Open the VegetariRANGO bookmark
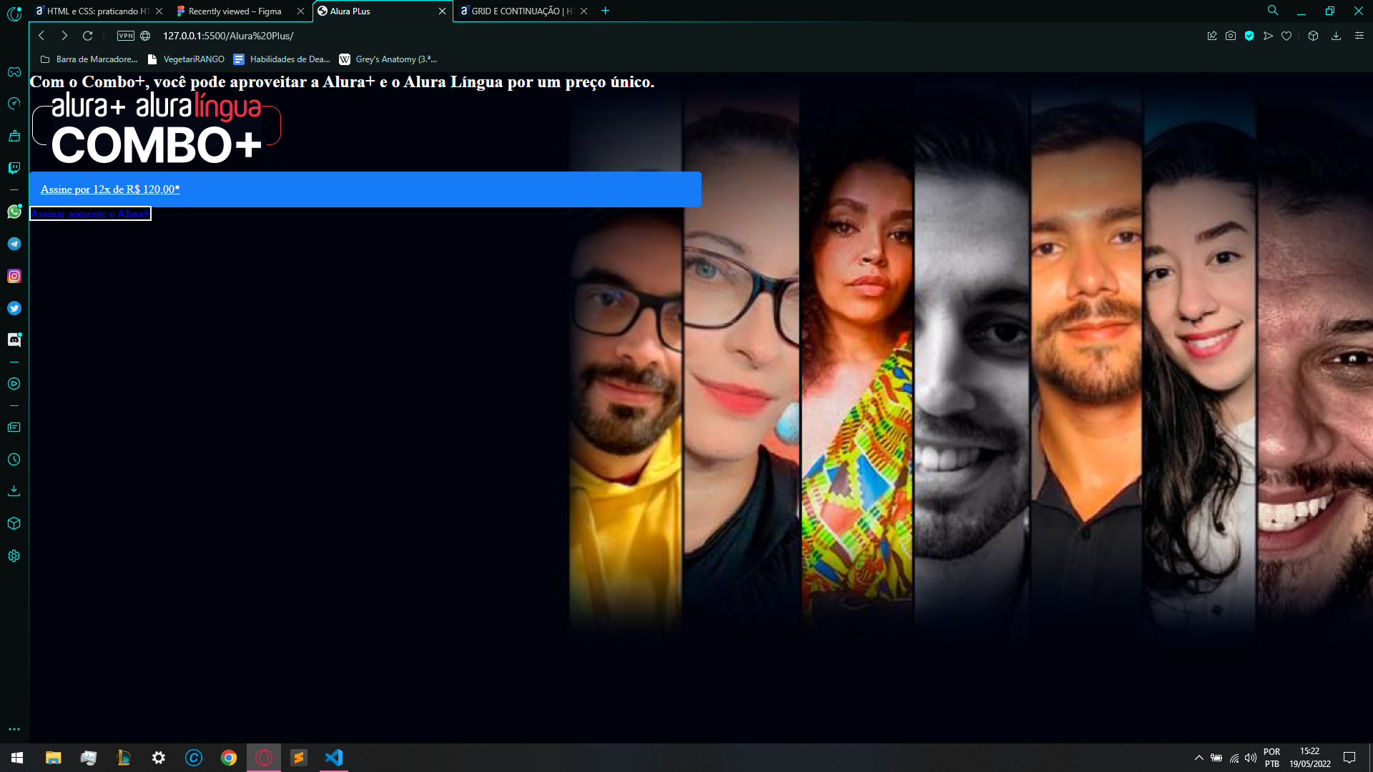Image resolution: width=1373 pixels, height=772 pixels. (x=186, y=59)
